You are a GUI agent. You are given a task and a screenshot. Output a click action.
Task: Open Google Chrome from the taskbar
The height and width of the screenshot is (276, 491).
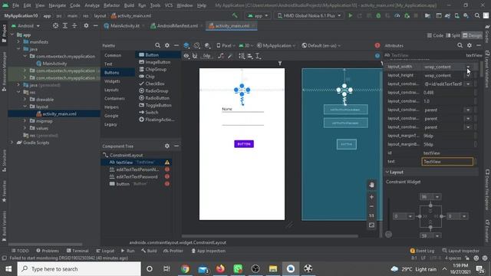pyautogui.click(x=185, y=269)
